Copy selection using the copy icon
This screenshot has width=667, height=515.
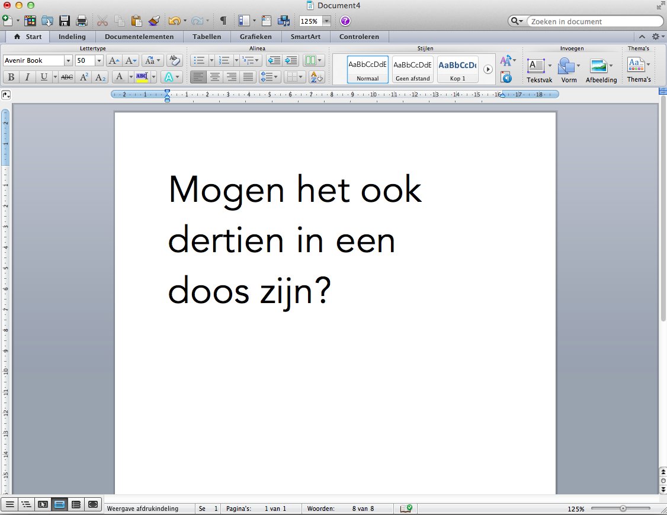coord(119,20)
